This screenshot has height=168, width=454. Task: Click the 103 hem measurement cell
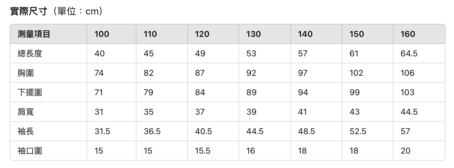point(407,92)
